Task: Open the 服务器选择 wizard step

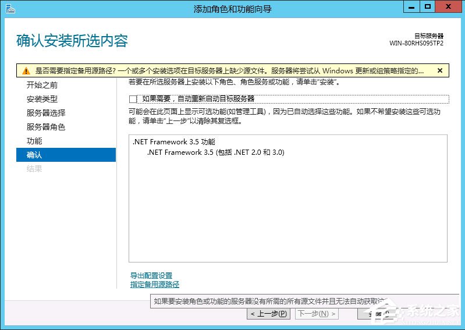Action: (46, 113)
